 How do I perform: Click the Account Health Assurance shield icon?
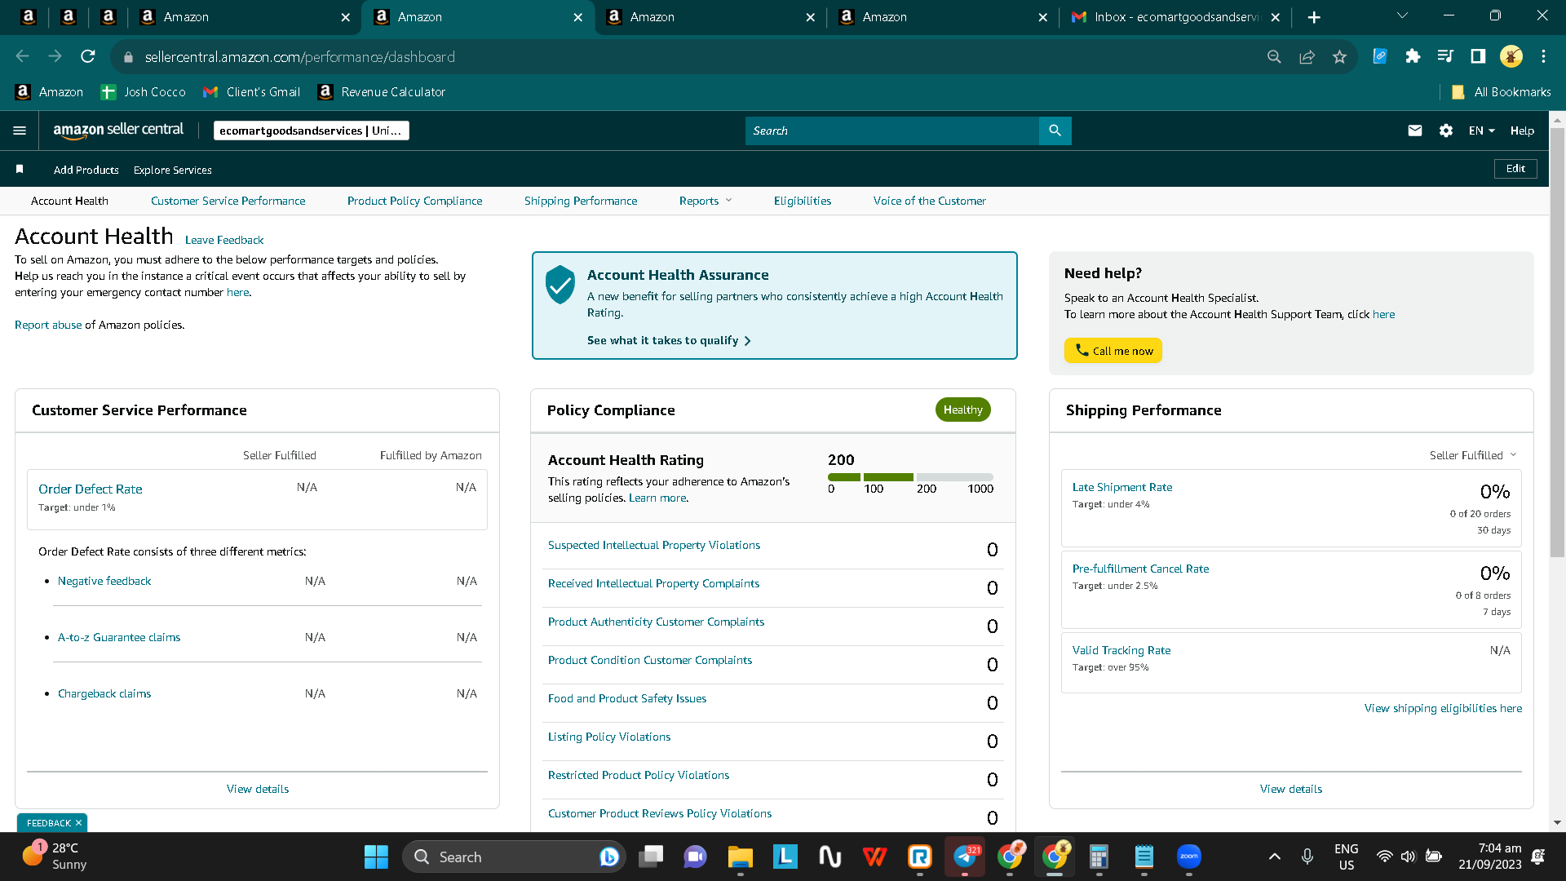click(x=560, y=285)
